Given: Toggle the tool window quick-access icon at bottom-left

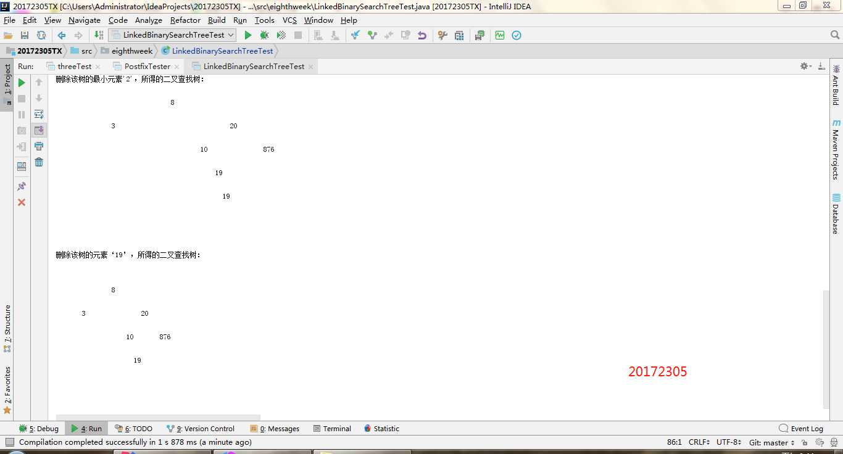Looking at the screenshot, I should point(9,442).
